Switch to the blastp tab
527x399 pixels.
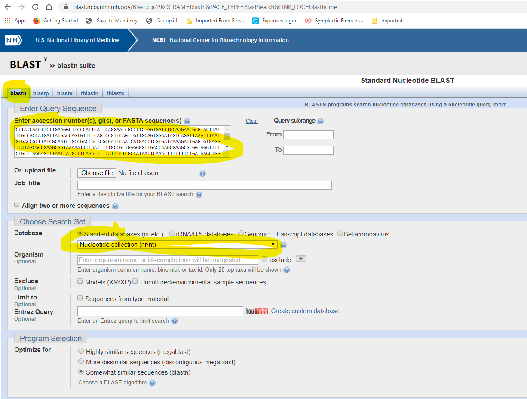pyautogui.click(x=41, y=93)
